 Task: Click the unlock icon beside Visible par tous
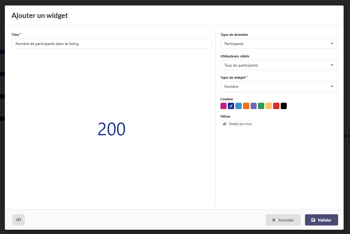tap(225, 124)
